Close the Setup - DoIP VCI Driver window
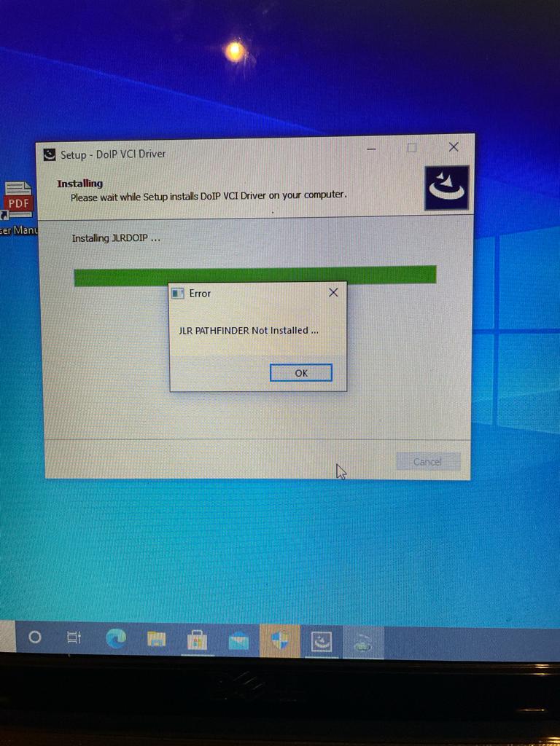 click(x=454, y=147)
